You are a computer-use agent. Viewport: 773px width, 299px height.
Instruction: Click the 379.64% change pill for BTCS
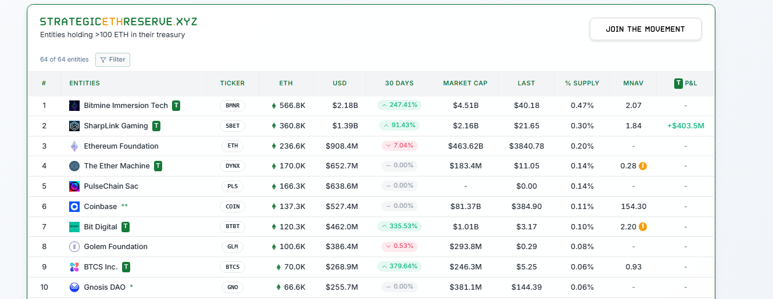[x=399, y=266]
